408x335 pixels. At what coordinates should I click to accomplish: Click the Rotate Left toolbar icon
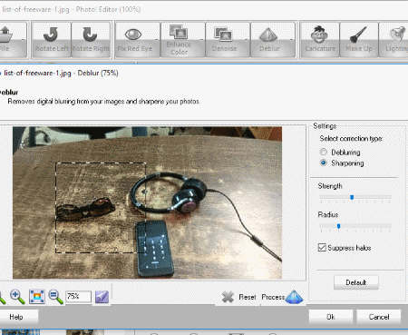point(52,39)
